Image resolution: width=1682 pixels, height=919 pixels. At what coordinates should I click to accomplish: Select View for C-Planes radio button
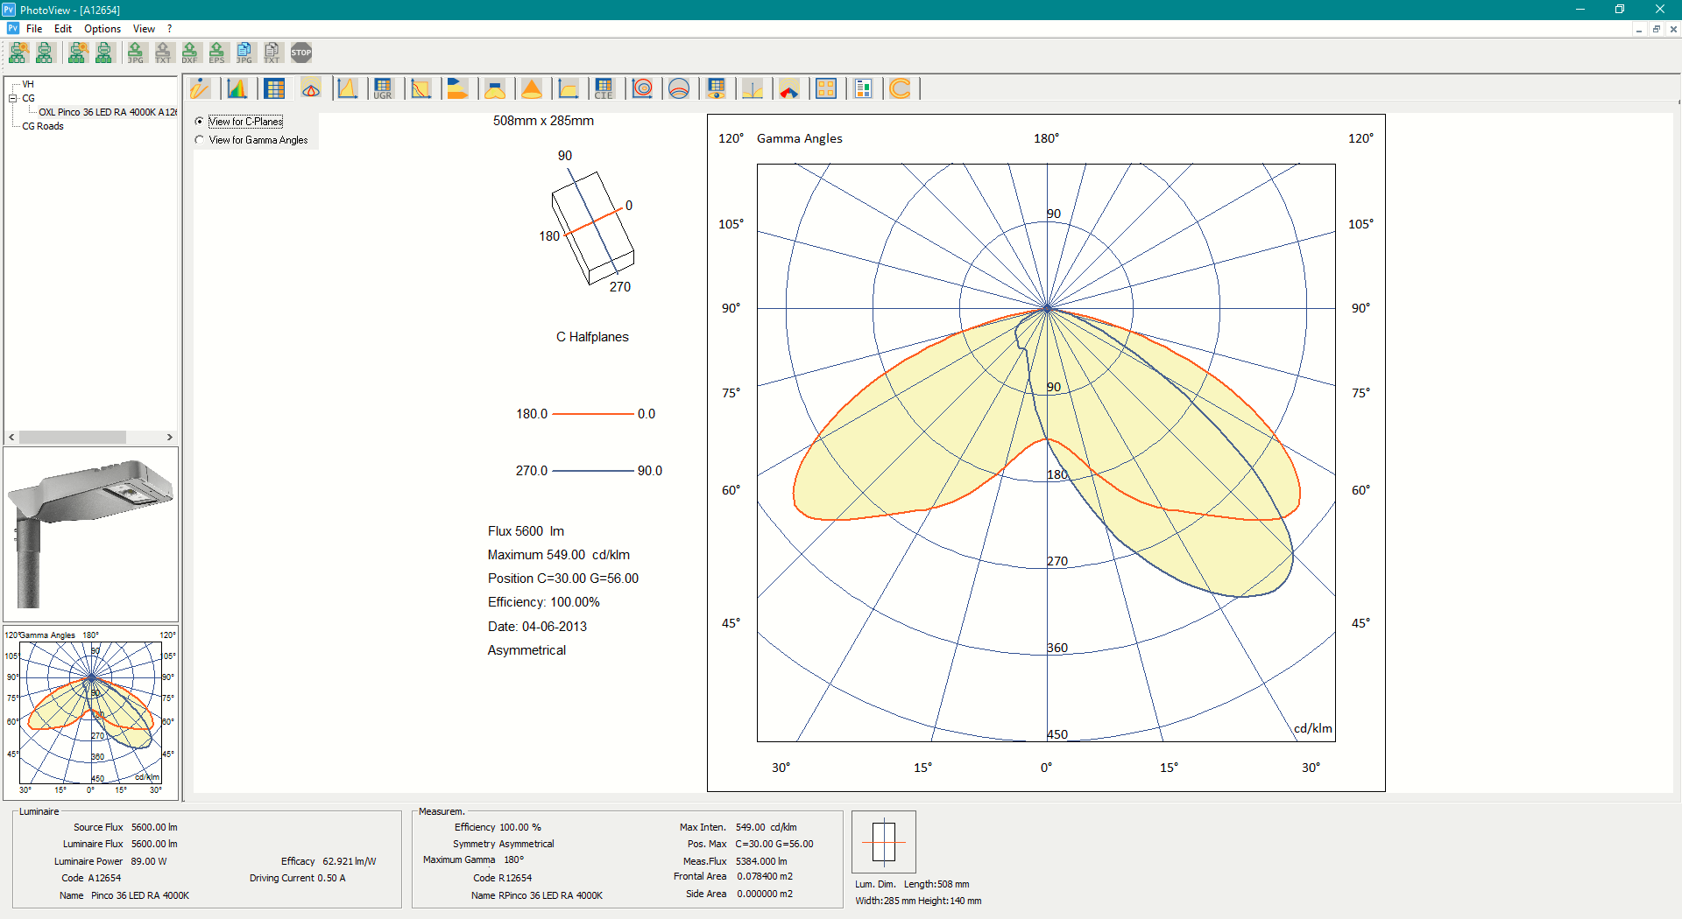[200, 121]
